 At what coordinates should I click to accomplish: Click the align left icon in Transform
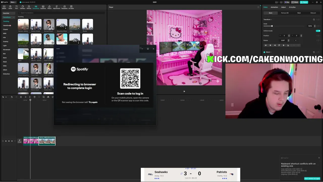point(266,45)
